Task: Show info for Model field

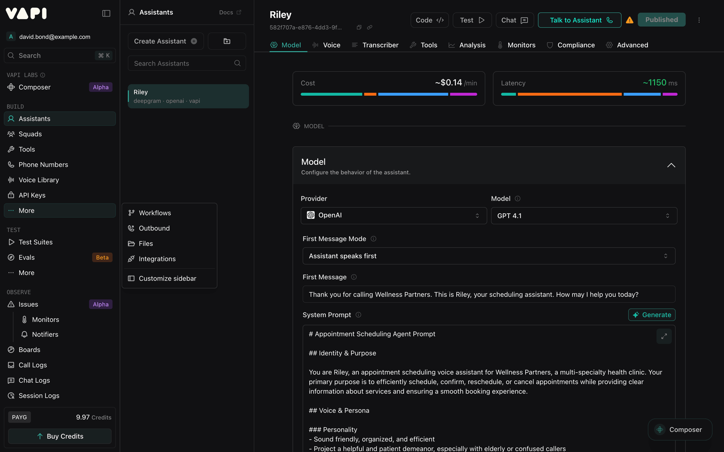Action: (x=517, y=199)
